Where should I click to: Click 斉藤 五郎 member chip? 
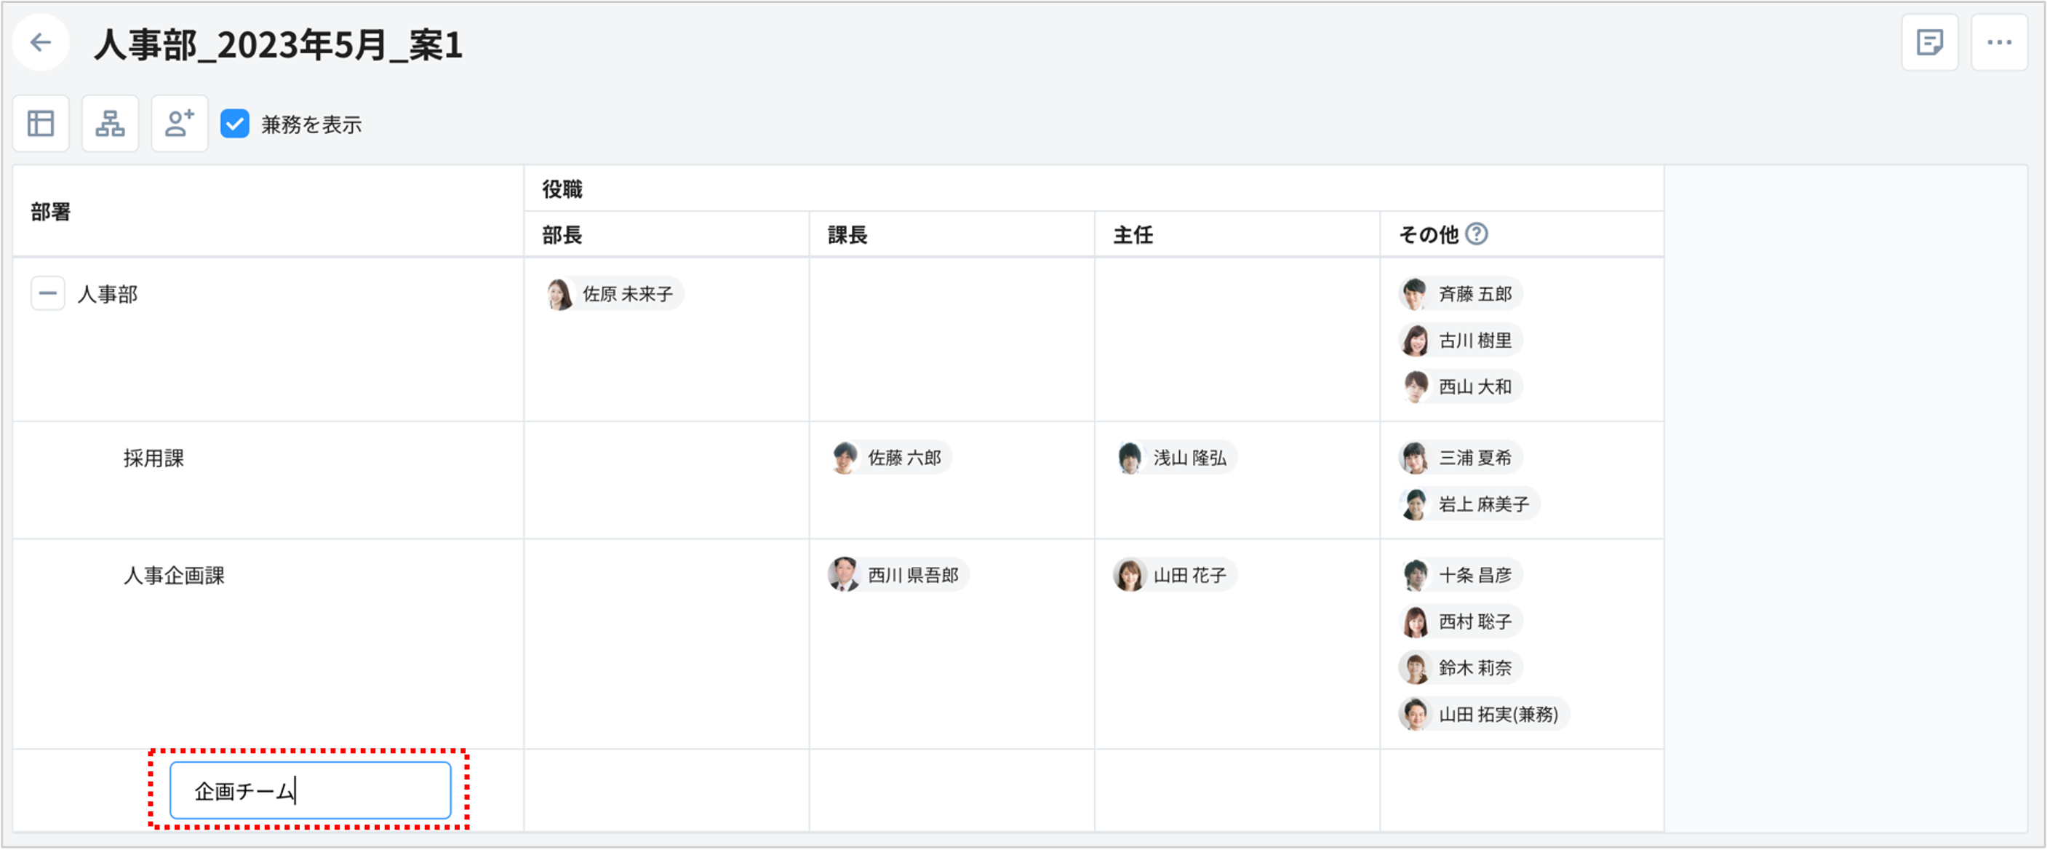pyautogui.click(x=1461, y=294)
